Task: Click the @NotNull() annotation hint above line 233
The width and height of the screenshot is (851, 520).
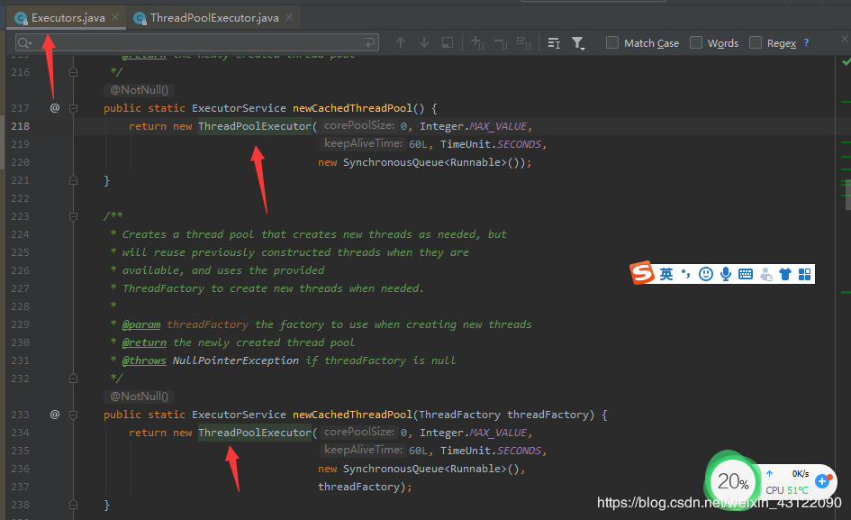Action: [139, 397]
